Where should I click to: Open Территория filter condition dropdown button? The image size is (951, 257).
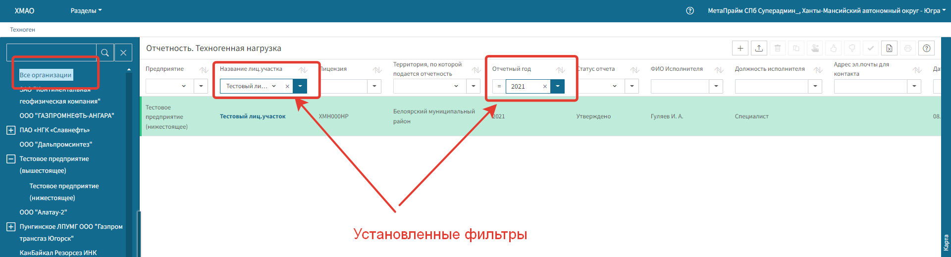coord(474,86)
